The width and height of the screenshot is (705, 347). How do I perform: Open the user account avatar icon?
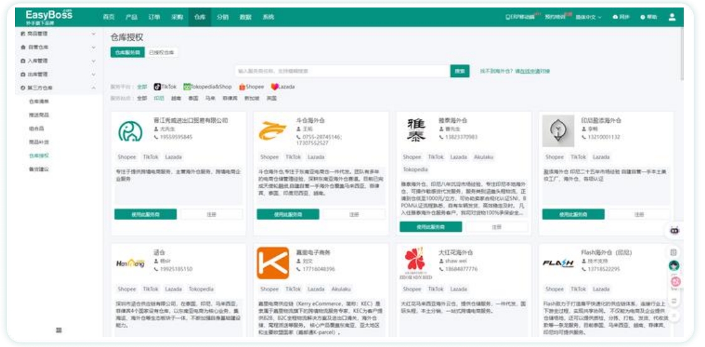tap(672, 17)
